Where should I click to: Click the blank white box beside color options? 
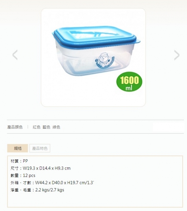(169, 127)
